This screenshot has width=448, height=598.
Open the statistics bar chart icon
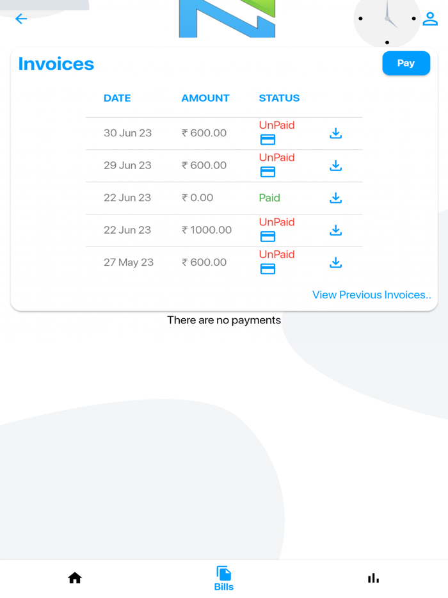tap(373, 578)
